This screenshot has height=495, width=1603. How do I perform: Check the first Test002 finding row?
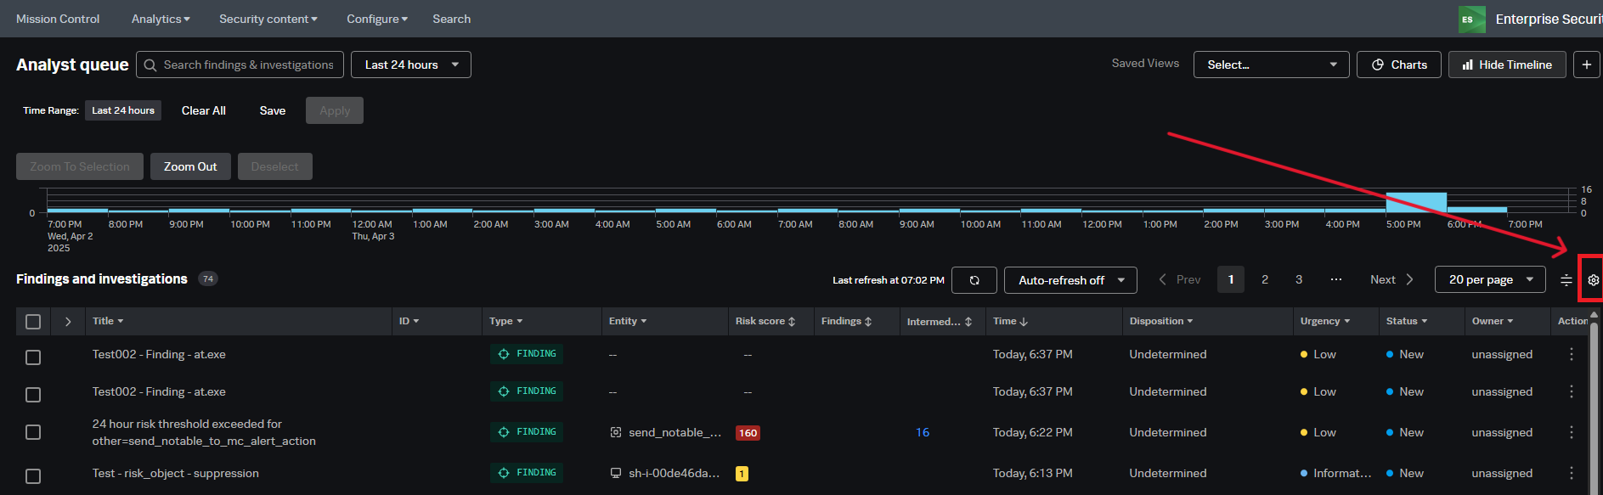pos(33,357)
